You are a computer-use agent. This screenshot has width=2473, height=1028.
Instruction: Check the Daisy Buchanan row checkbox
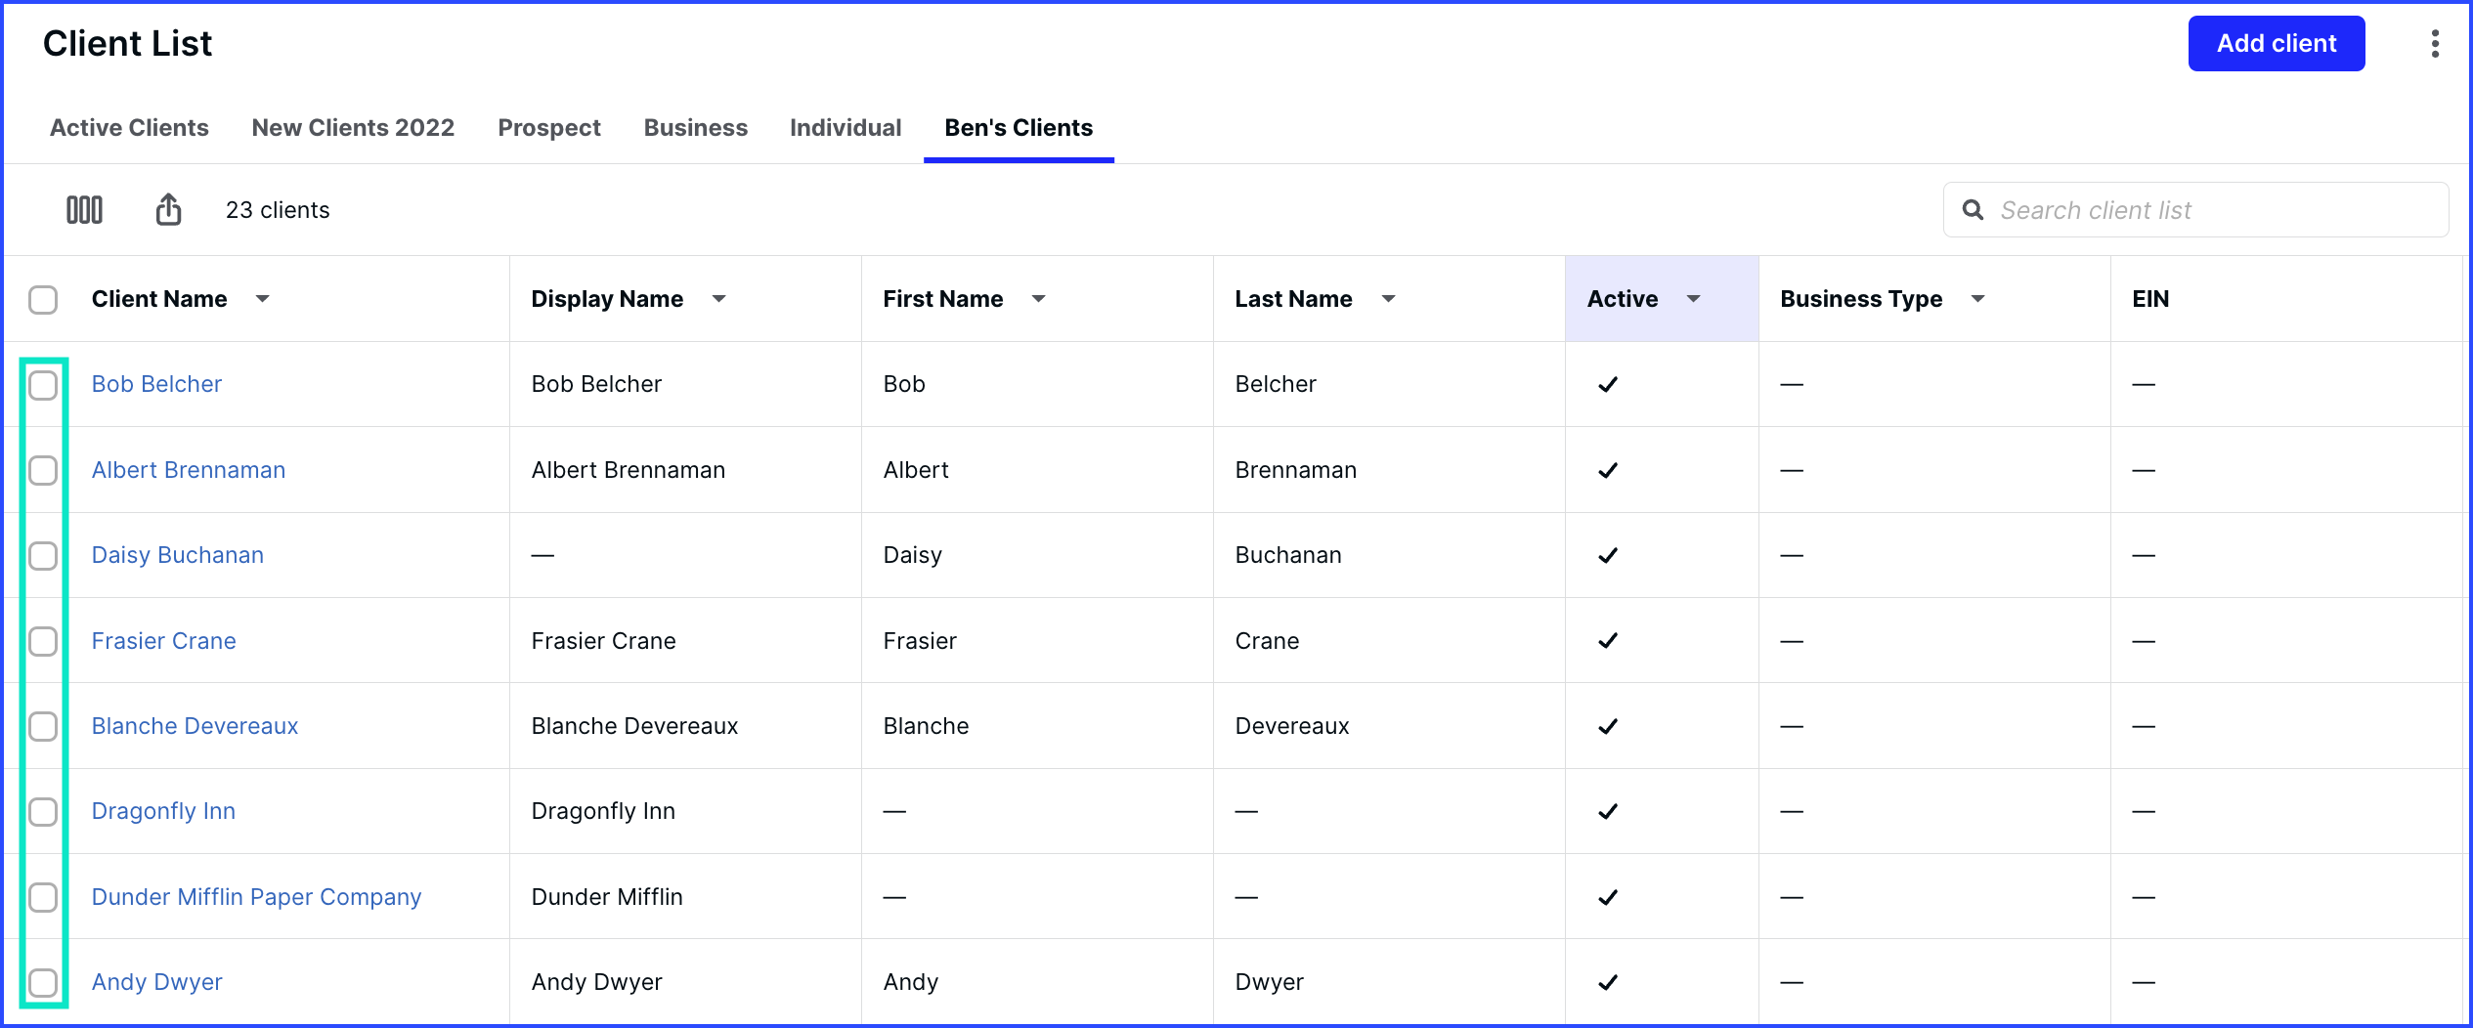(x=43, y=556)
